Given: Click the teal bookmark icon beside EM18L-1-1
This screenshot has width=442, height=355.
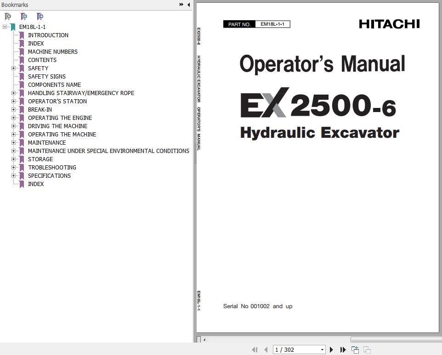Looking at the screenshot, I should tap(13, 27).
